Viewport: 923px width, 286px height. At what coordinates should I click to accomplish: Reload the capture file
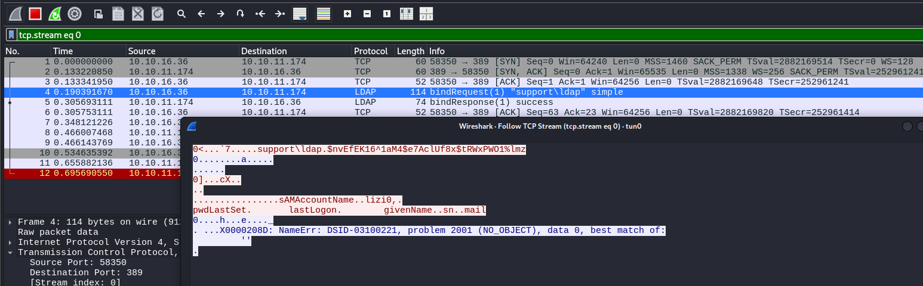coord(158,13)
